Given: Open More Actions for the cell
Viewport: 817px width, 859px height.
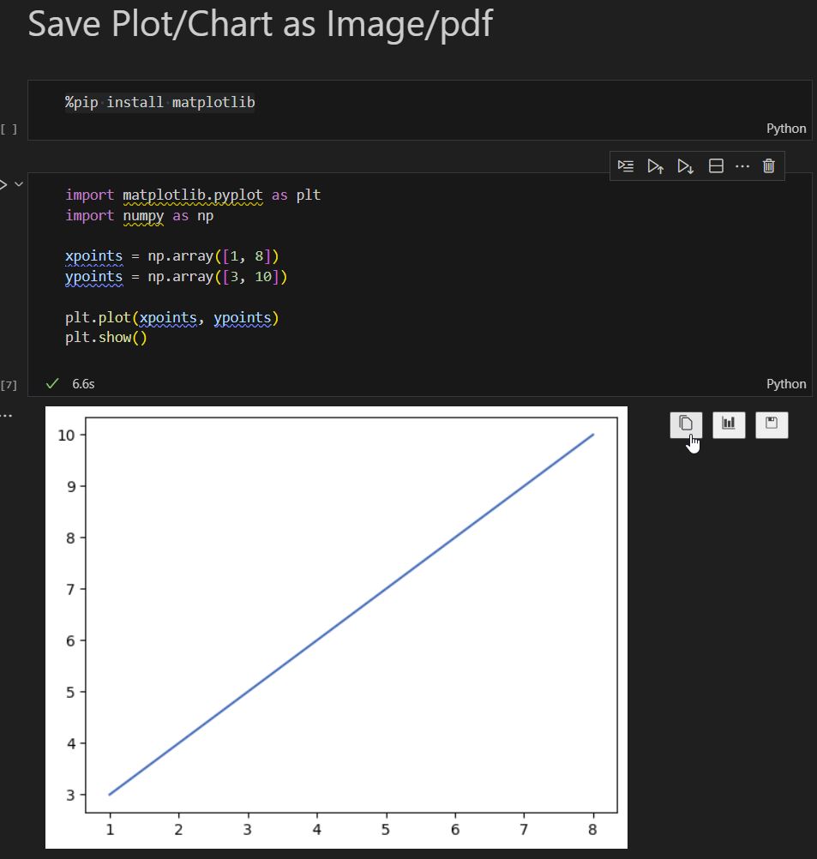Looking at the screenshot, I should click(742, 165).
